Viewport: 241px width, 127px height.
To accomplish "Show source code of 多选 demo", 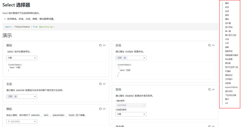I will (213, 45).
